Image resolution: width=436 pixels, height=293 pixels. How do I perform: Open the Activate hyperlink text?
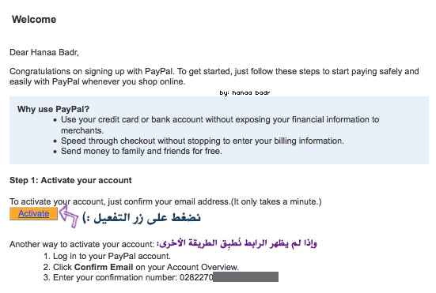tap(34, 214)
